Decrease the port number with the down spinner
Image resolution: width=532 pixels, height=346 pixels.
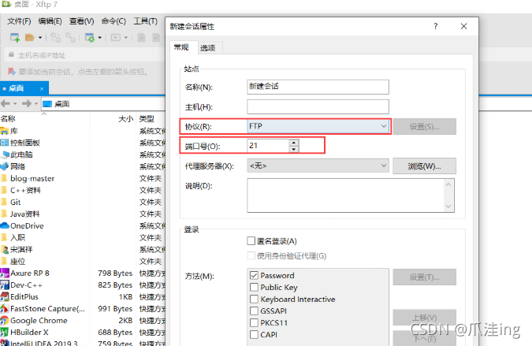(x=294, y=149)
